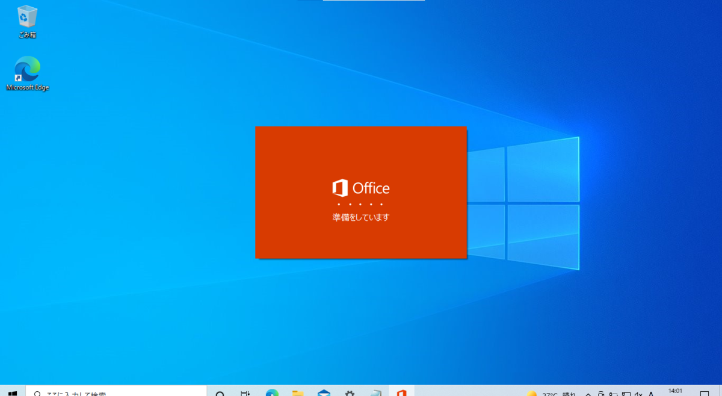The image size is (722, 396).
Task: Open the Microsoft Edge desktop shortcut
Action: [27, 73]
